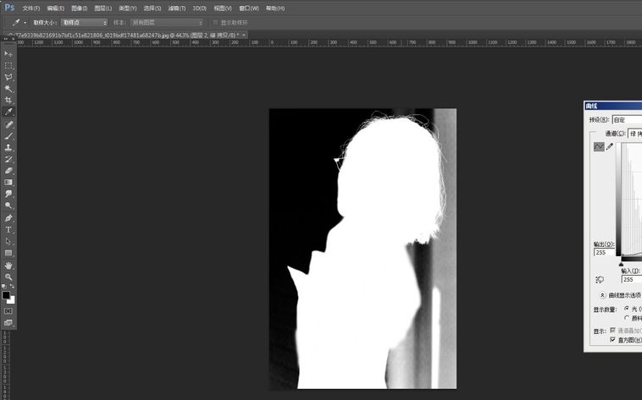The image size is (642, 400).
Task: Click the curve point edit icon in Curves
Action: tap(599, 146)
